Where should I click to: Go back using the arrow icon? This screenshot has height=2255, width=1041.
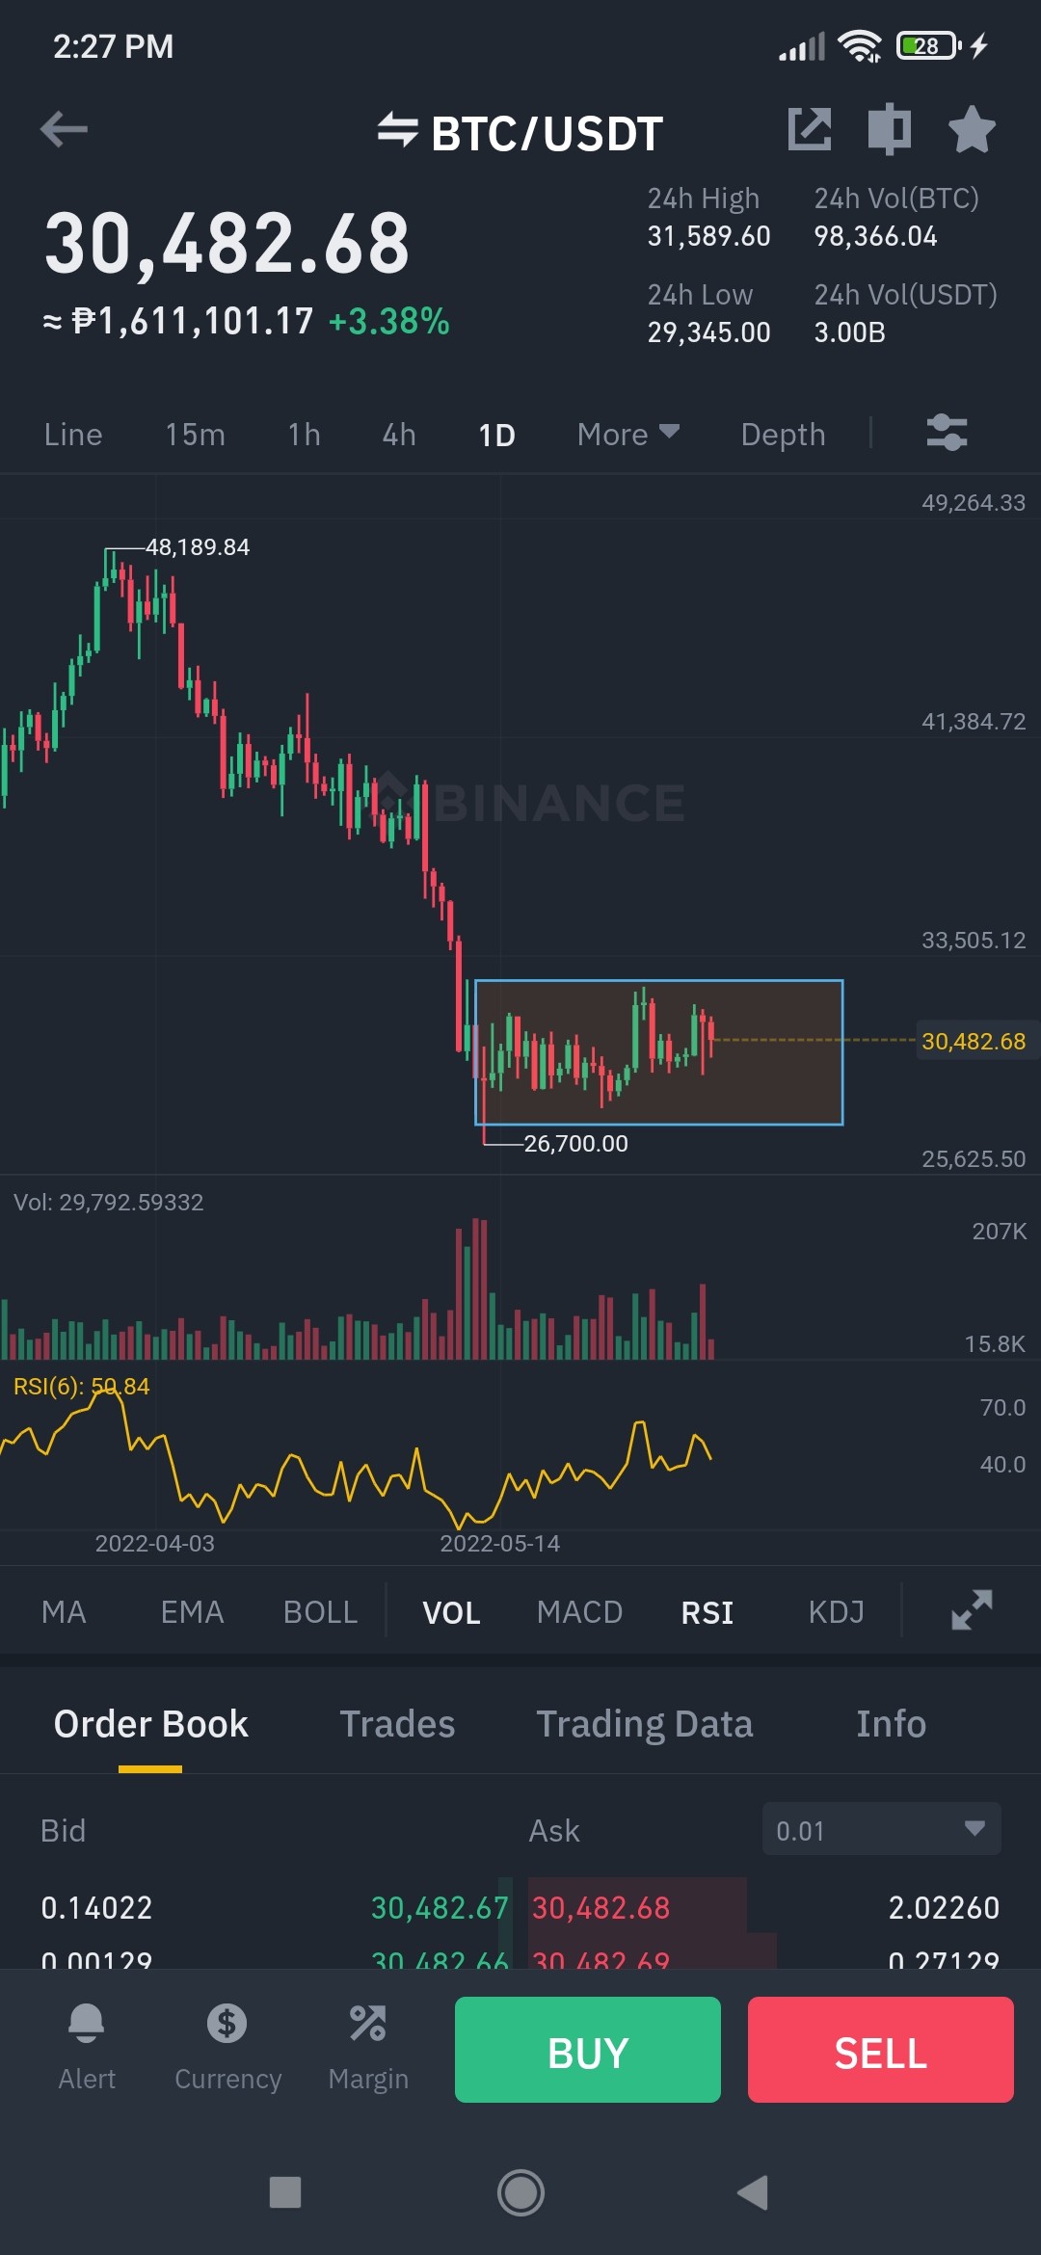(x=65, y=129)
